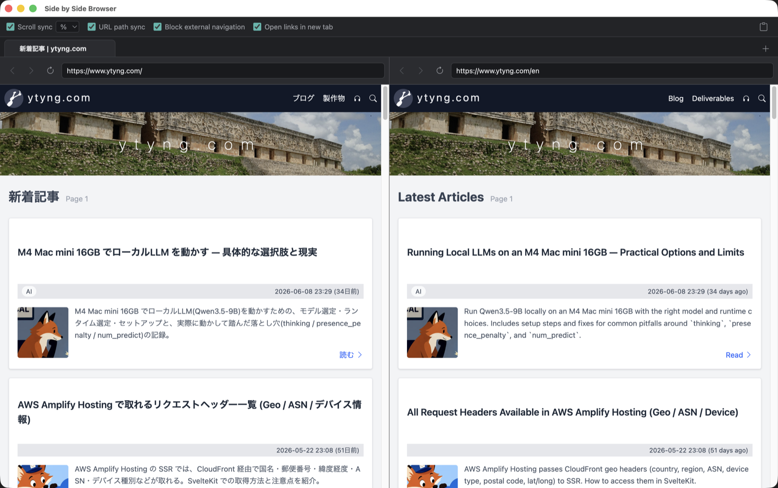The width and height of the screenshot is (778, 488).
Task: Click fox thumbnail of right LLM article
Action: point(432,332)
